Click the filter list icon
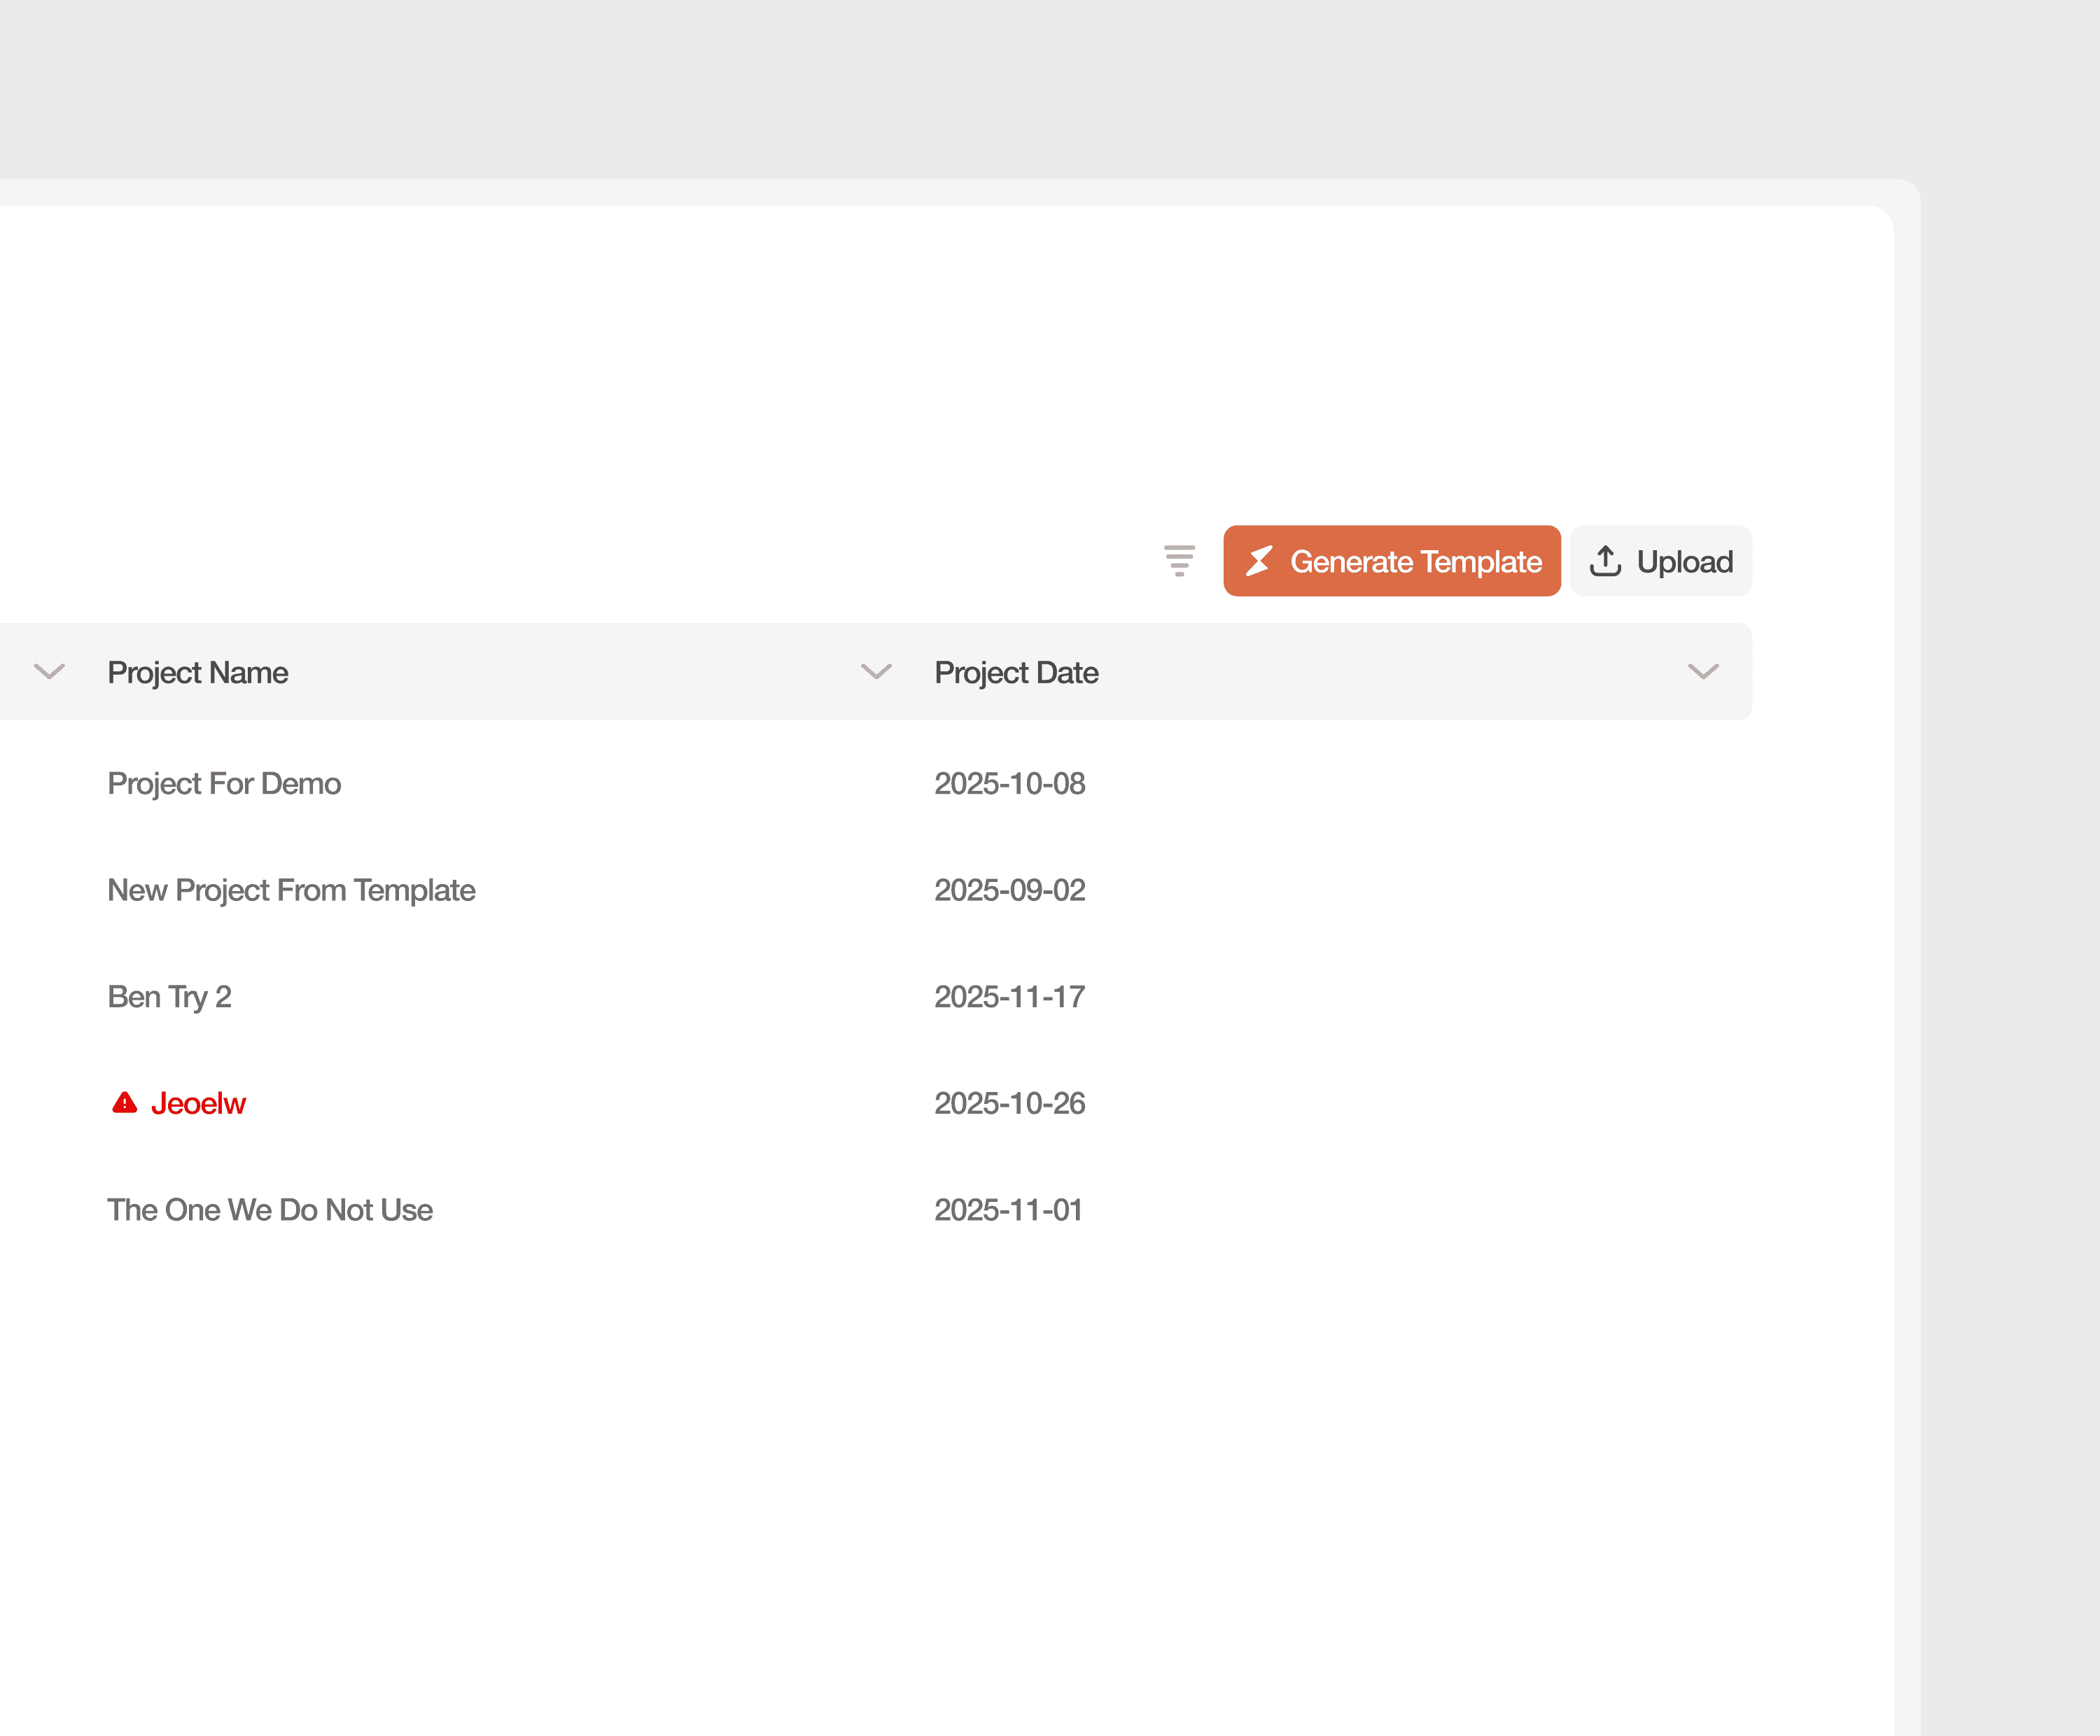Viewport: 2100px width, 1736px height. [1179, 561]
